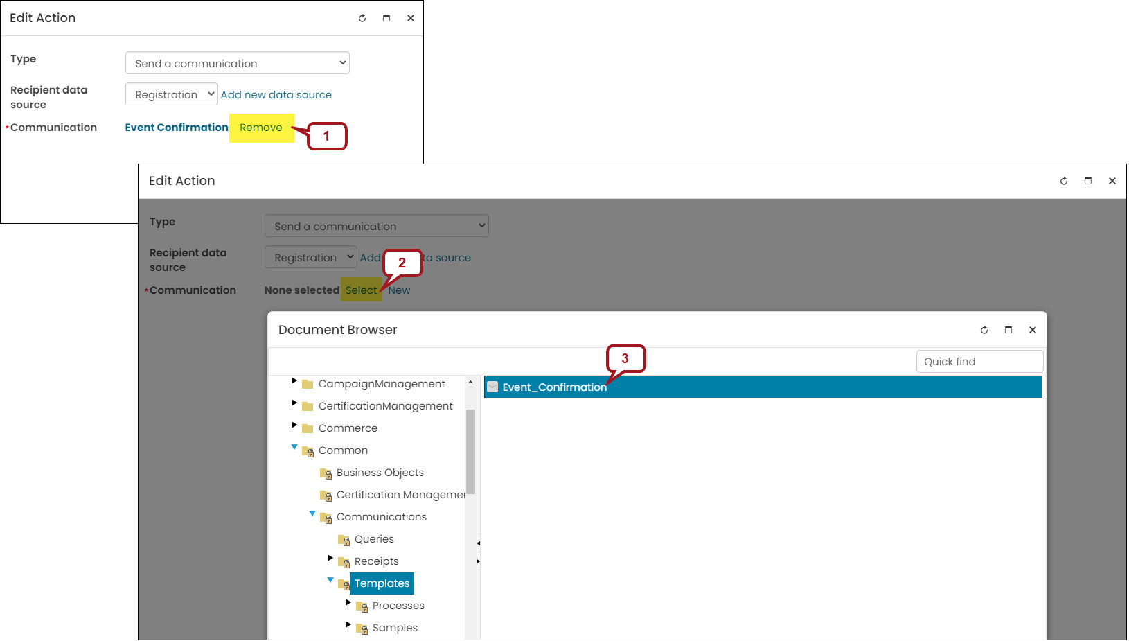
Task: Expand the Receipts tree node
Action: pyautogui.click(x=330, y=558)
